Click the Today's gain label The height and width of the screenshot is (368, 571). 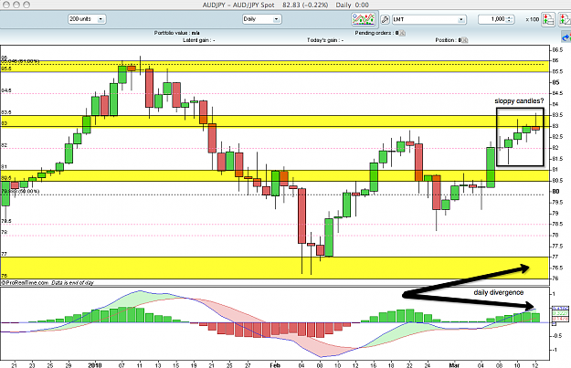(325, 40)
